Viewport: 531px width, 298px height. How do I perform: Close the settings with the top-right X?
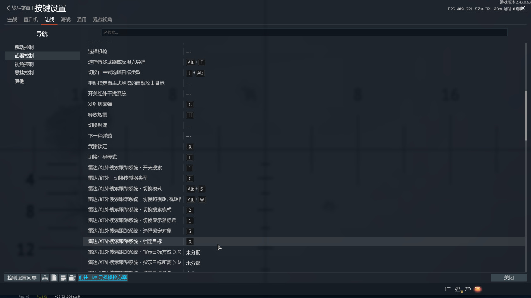(x=523, y=8)
